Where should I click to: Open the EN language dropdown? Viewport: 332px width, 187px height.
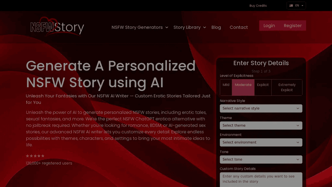pyautogui.click(x=296, y=6)
